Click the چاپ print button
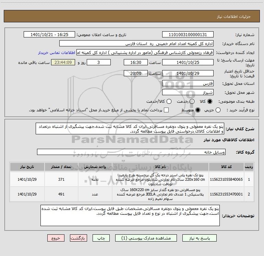 [x=101, y=238]
